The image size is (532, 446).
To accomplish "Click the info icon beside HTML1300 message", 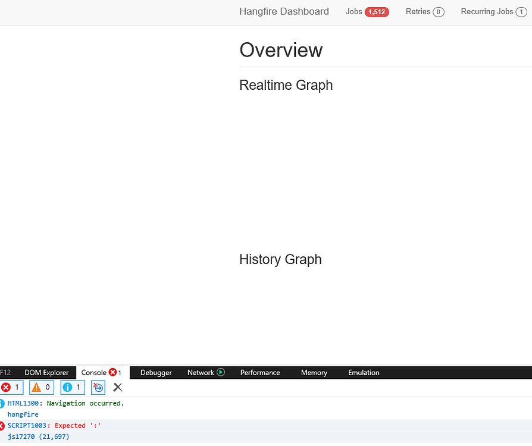I will pyautogui.click(x=2, y=403).
